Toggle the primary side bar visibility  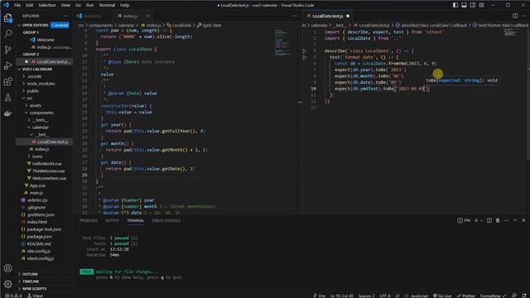point(455,5)
